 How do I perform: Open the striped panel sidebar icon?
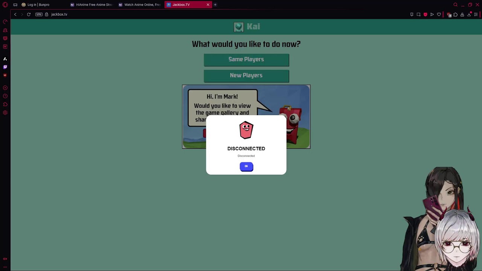5,38
